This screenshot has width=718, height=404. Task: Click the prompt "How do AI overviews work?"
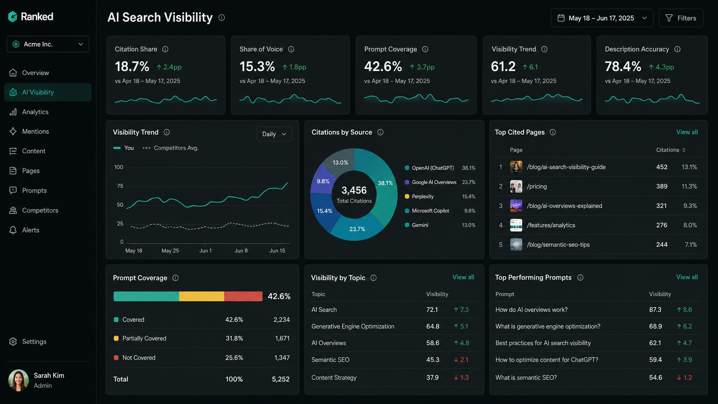click(532, 310)
